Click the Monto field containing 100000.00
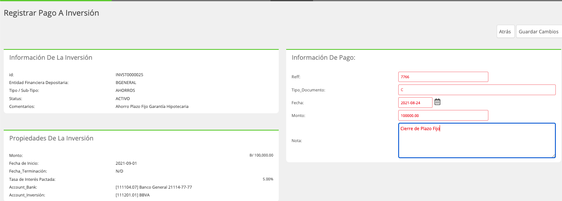The image size is (562, 201). click(443, 115)
